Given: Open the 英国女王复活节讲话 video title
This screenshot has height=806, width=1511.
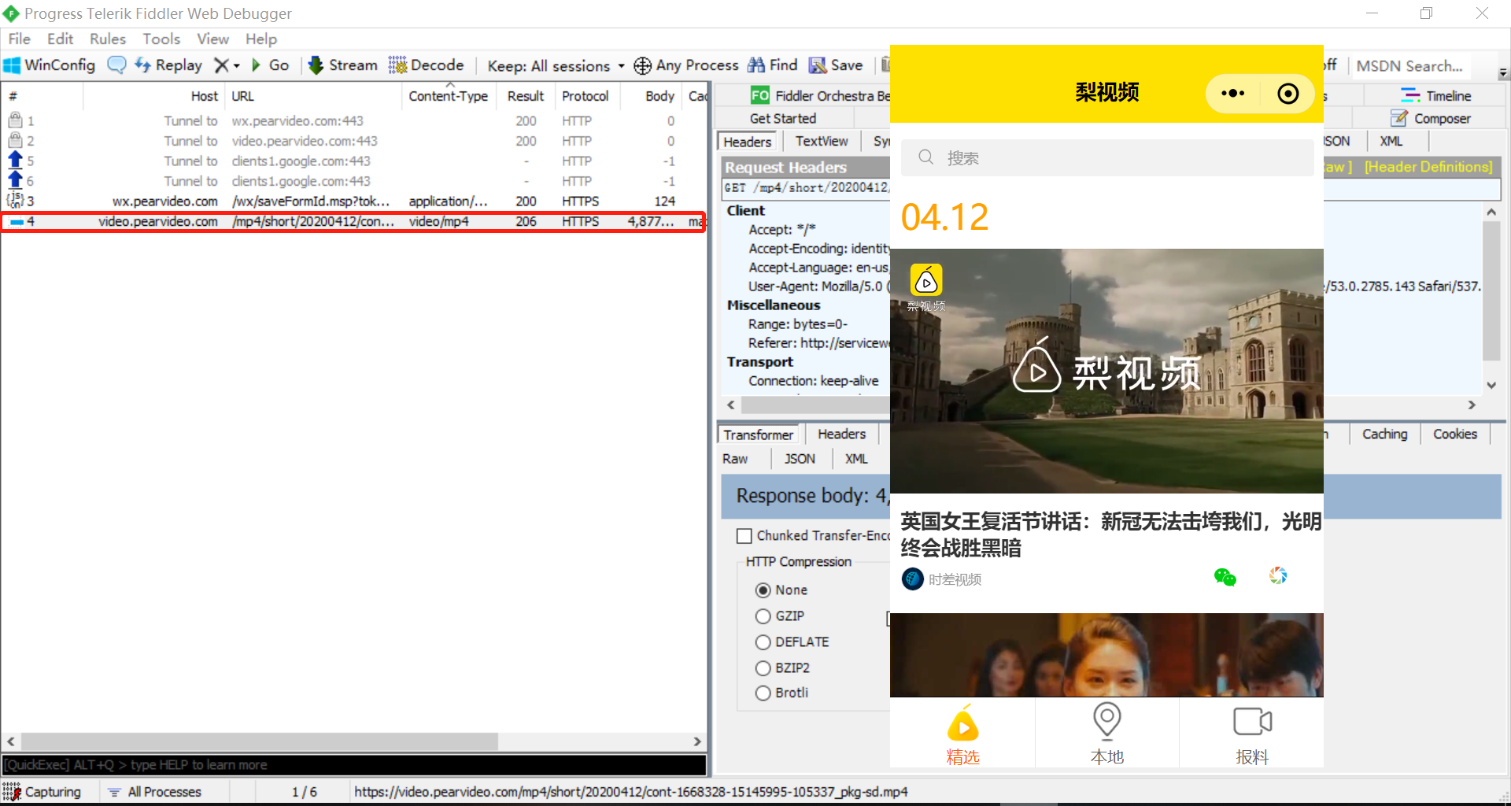Looking at the screenshot, I should [x=1110, y=534].
